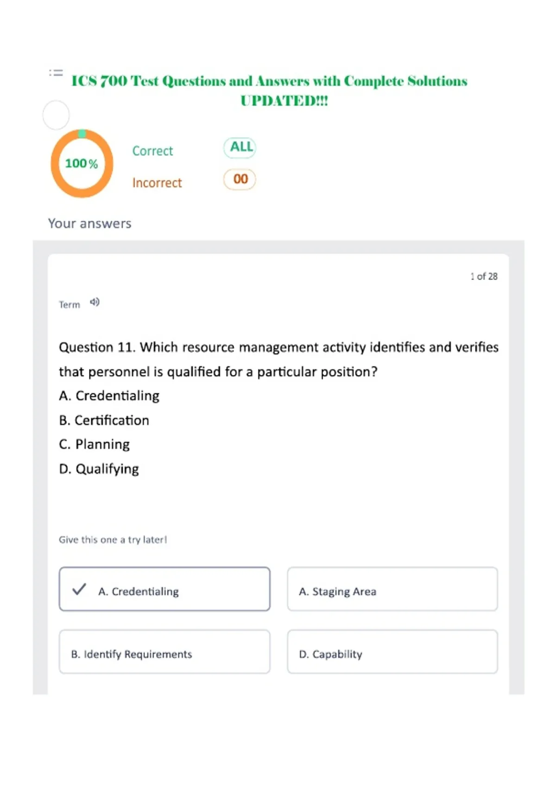The width and height of the screenshot is (556, 788).
Task: Click the Your answers heading
Action: pos(90,223)
